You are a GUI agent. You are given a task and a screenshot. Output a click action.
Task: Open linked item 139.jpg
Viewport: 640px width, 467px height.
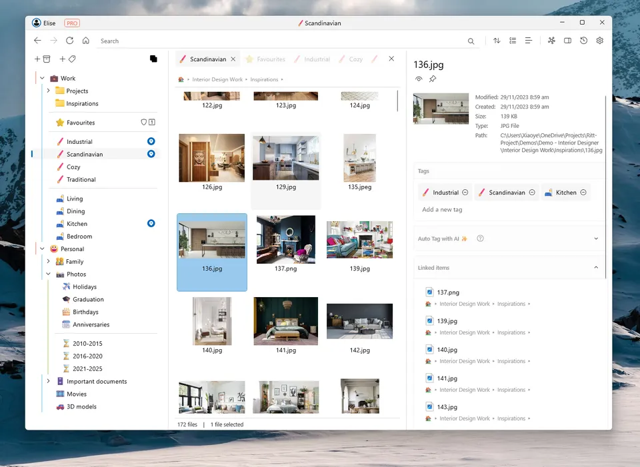coord(447,321)
